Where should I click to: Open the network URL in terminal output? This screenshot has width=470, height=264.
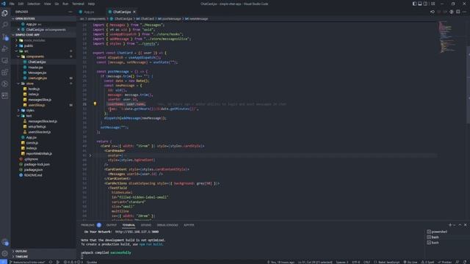[137, 232]
